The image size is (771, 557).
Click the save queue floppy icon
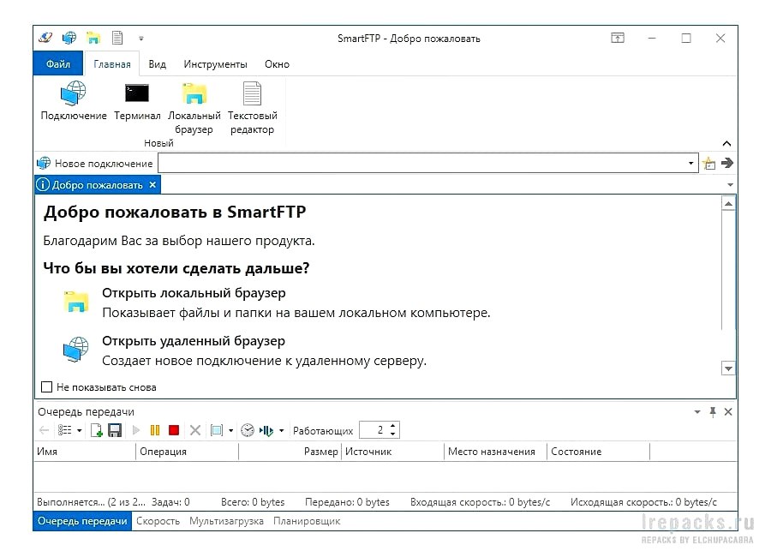coord(115,430)
